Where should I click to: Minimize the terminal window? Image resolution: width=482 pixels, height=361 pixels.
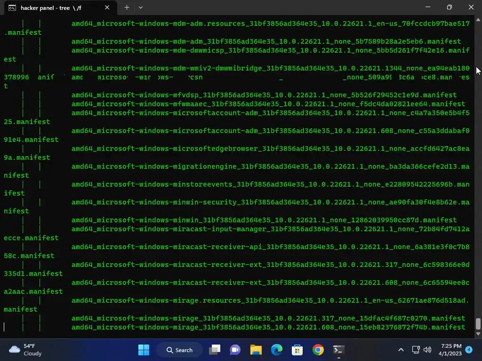point(427,7)
